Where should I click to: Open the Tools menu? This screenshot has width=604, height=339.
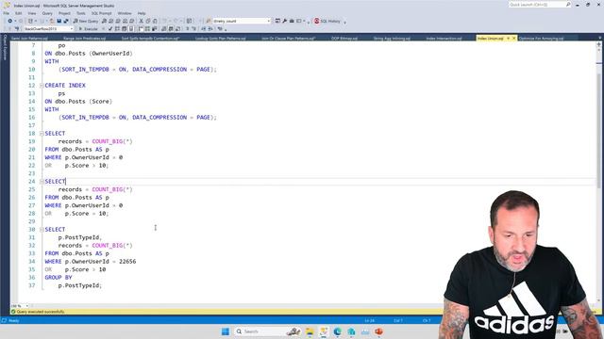[x=81, y=13]
